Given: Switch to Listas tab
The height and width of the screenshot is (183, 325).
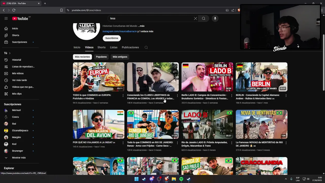Looking at the screenshot, I should pyautogui.click(x=114, y=47).
